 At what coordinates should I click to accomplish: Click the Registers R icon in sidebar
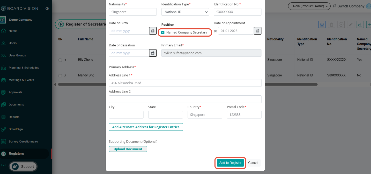click(4, 154)
